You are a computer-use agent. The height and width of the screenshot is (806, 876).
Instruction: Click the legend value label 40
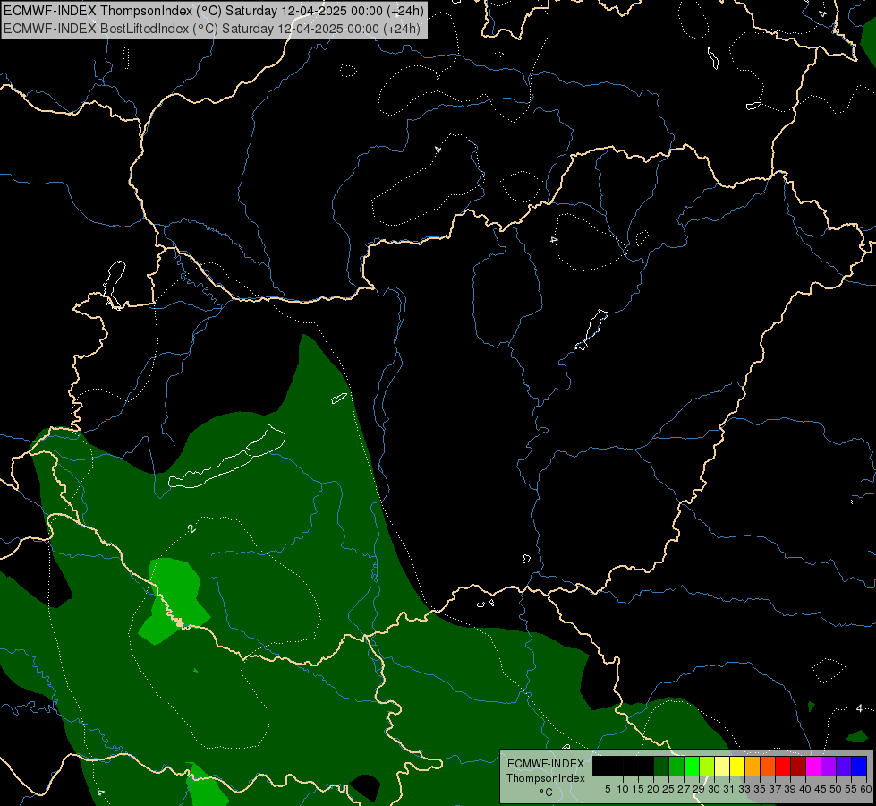coord(805,789)
